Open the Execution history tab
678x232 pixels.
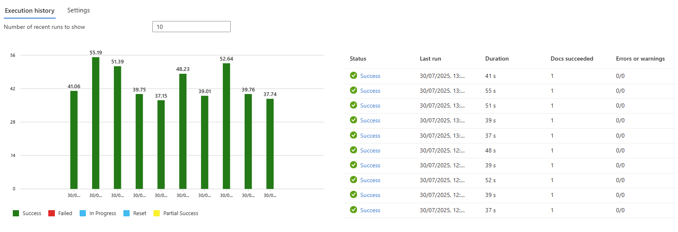(30, 11)
